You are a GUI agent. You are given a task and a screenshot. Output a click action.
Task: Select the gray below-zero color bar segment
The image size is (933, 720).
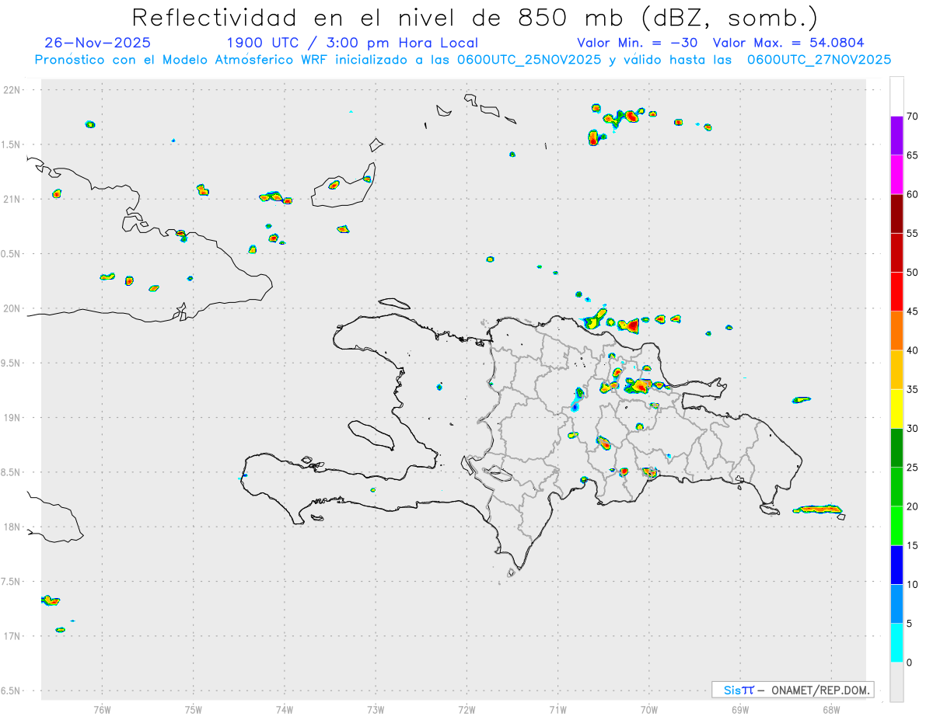coord(896,682)
